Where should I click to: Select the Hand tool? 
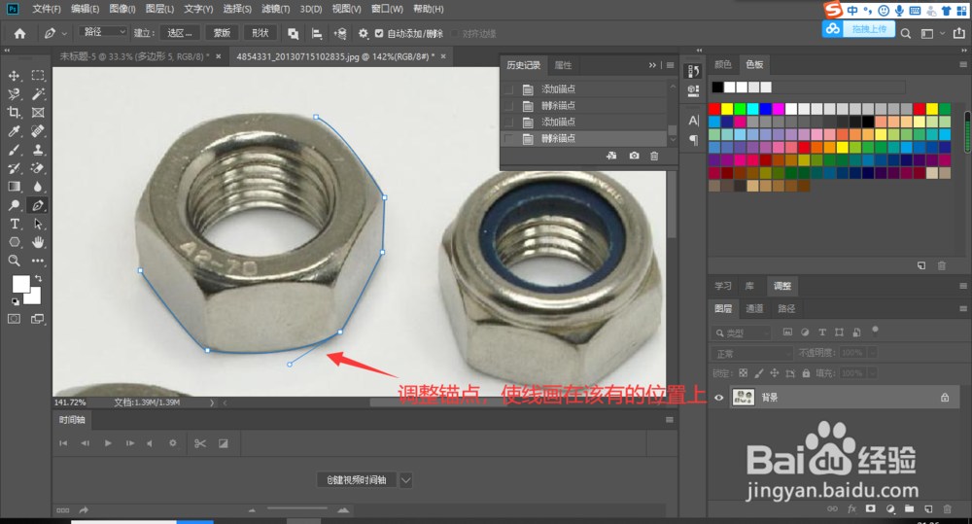coord(38,242)
